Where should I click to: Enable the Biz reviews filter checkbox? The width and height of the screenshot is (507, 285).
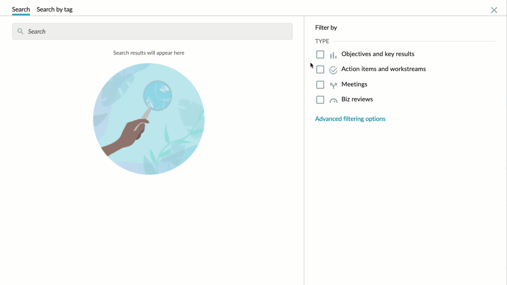pyautogui.click(x=320, y=100)
